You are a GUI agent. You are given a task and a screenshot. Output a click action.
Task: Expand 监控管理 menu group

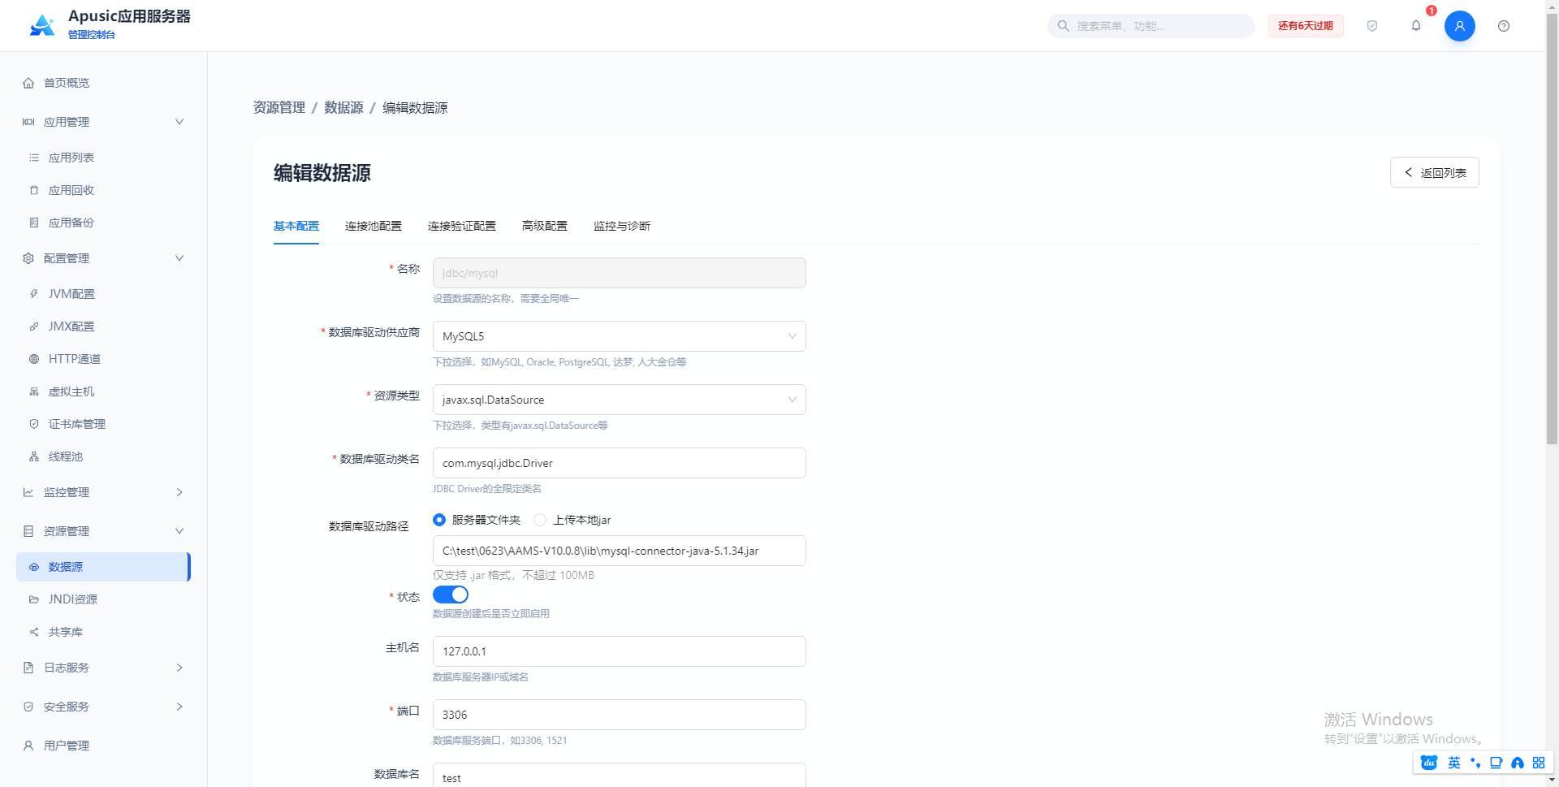(104, 492)
